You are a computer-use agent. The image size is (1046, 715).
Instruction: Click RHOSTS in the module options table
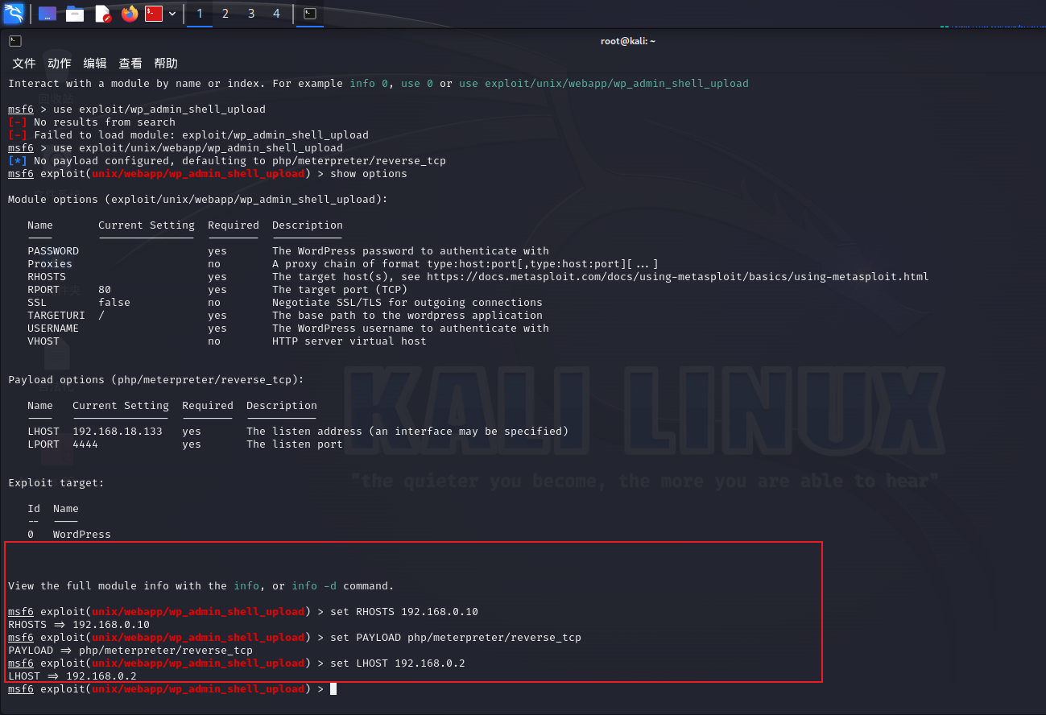47,277
